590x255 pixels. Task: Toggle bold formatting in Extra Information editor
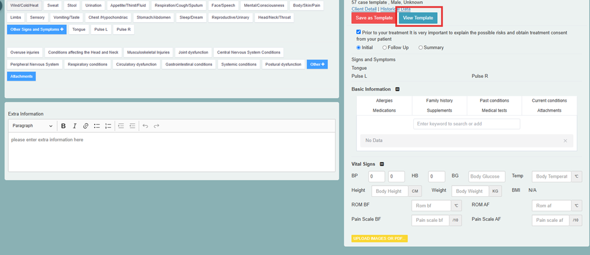pos(63,126)
